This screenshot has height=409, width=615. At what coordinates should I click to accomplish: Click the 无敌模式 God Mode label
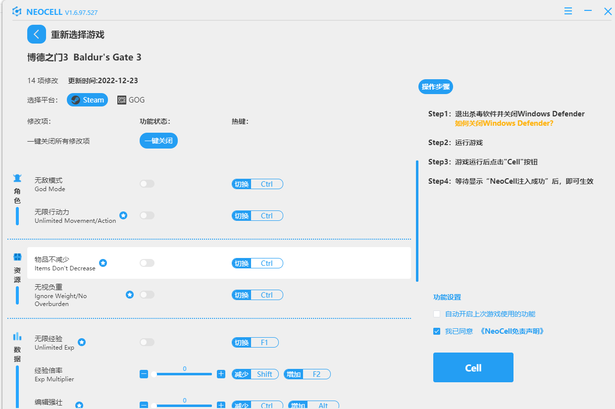(50, 184)
